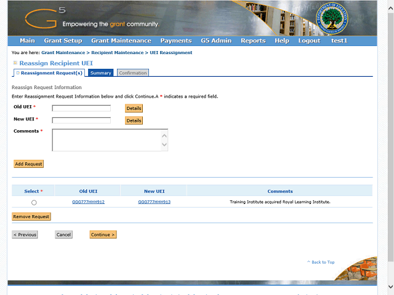Open the GGG777HHH913 New UEI link

[x=155, y=202]
